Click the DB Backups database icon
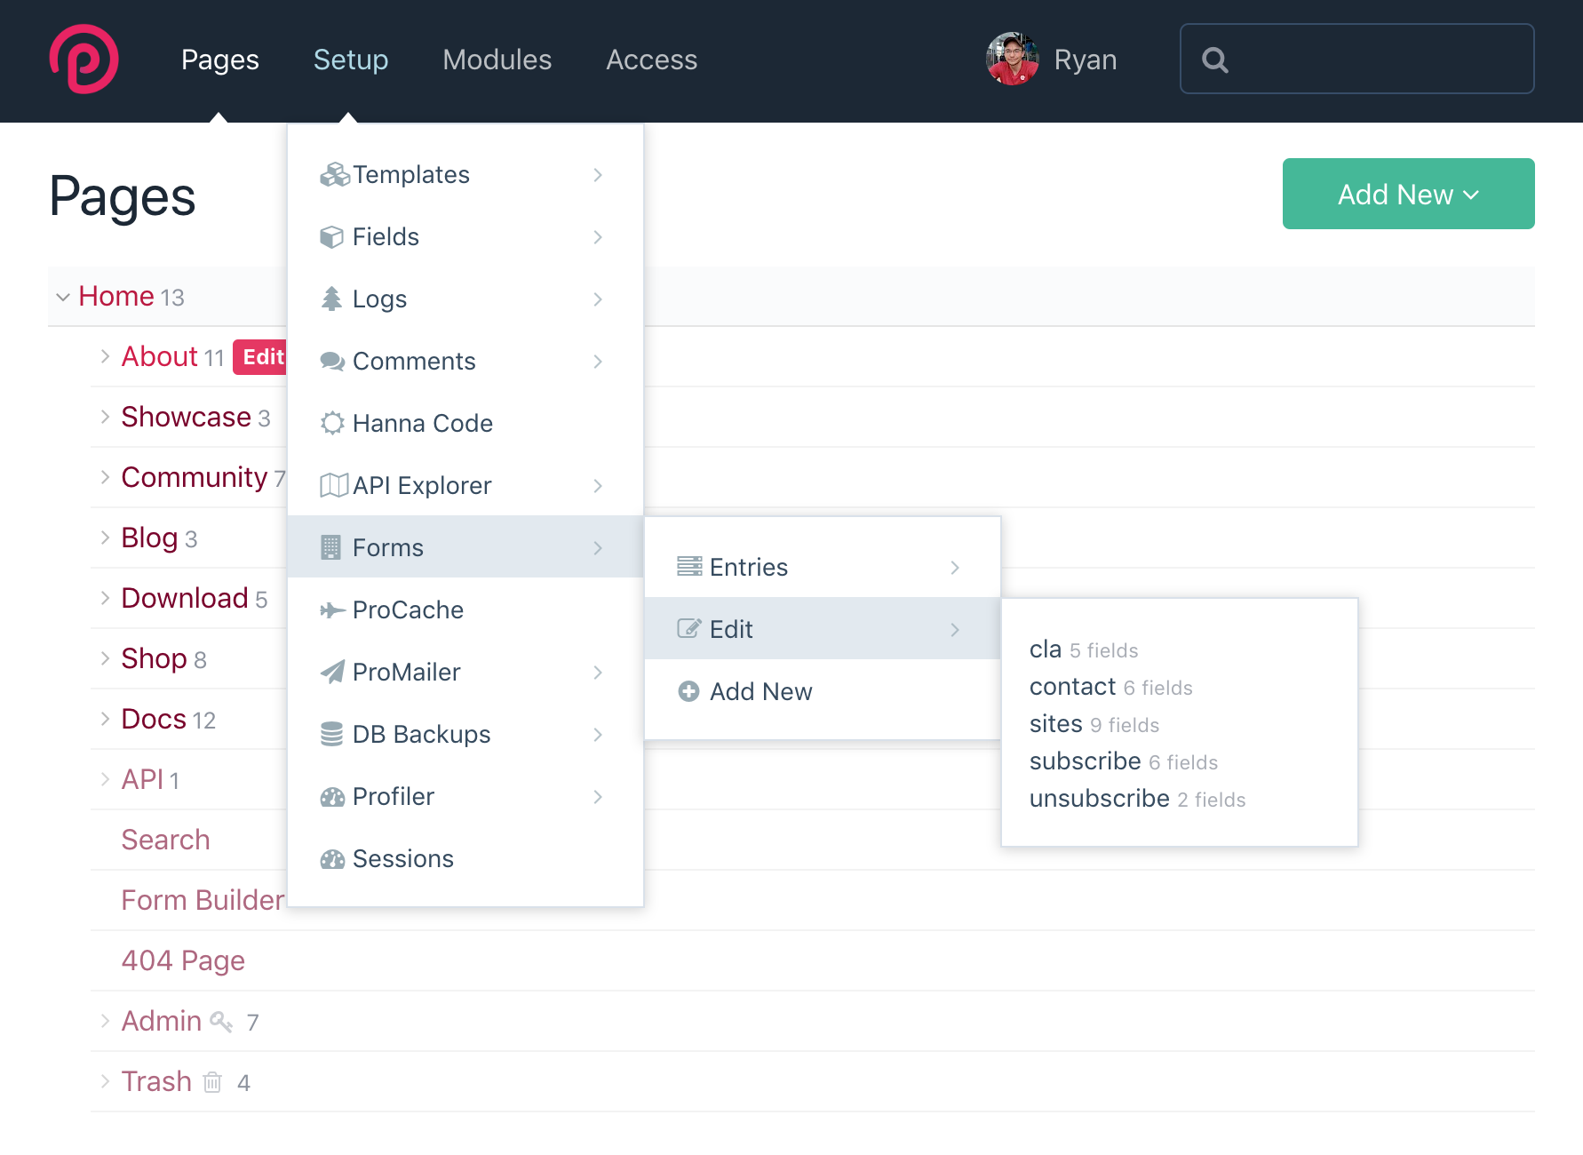1583x1155 pixels. [x=331, y=735]
